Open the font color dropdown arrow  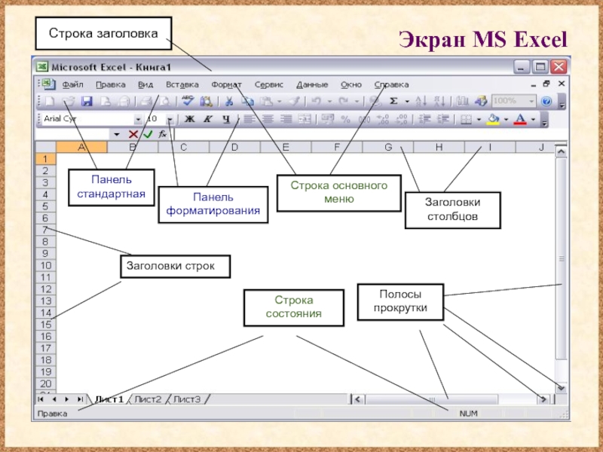[x=533, y=119]
